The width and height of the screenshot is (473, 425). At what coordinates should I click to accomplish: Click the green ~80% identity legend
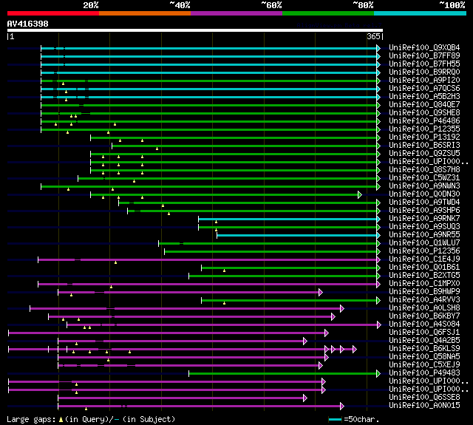pyautogui.click(x=328, y=13)
